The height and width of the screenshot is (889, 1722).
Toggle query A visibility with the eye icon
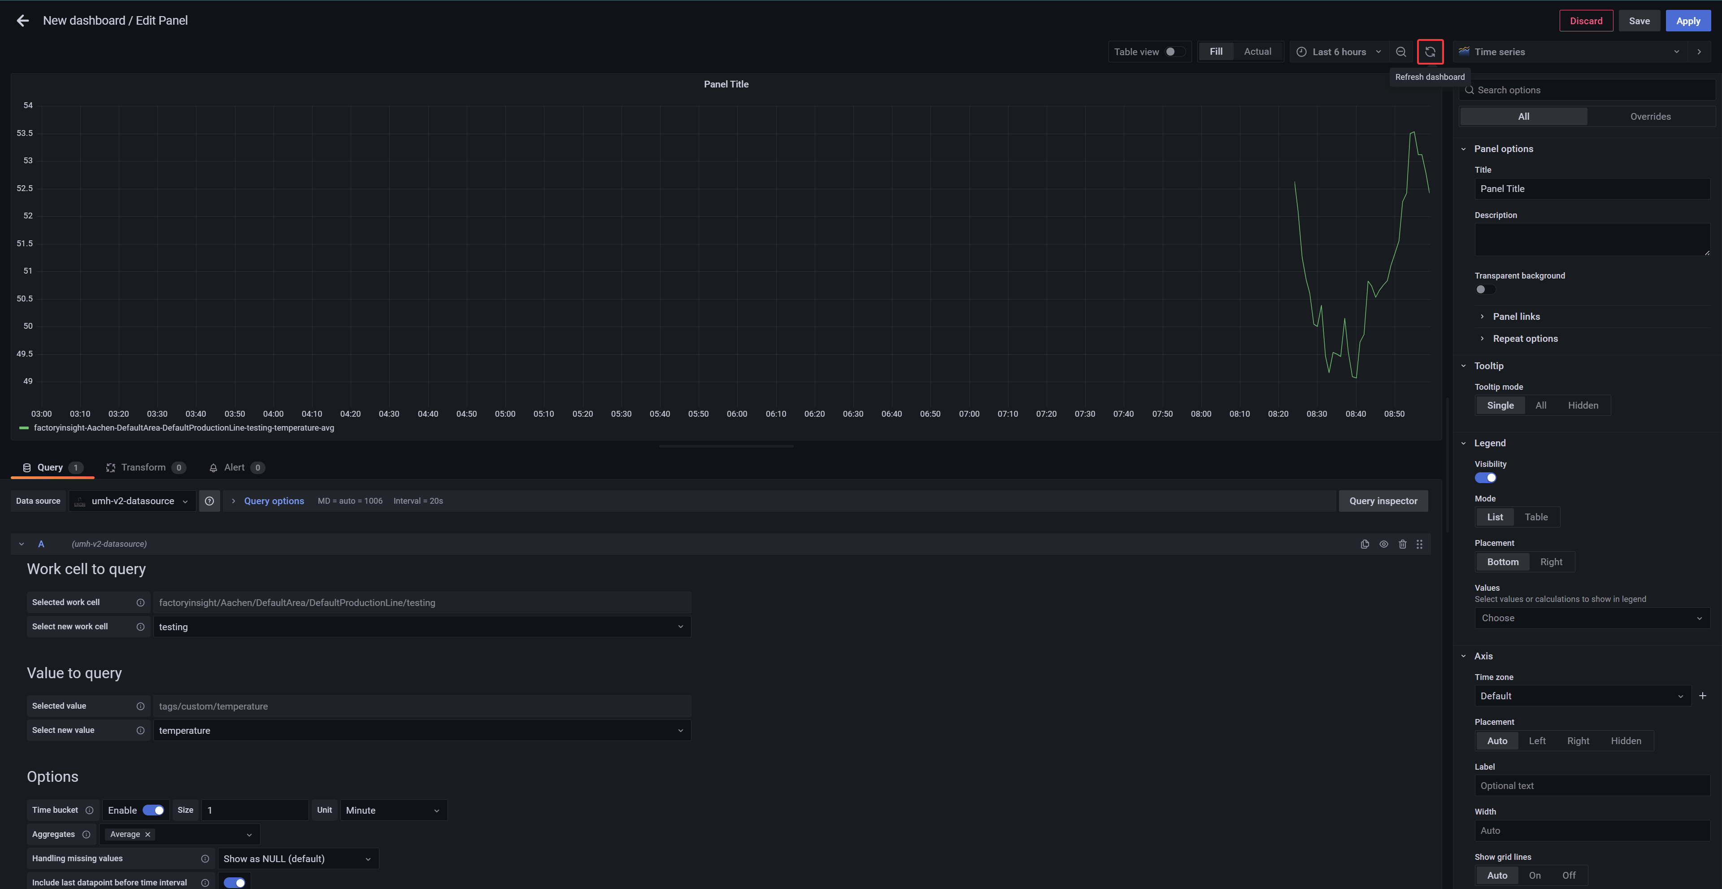(1384, 544)
